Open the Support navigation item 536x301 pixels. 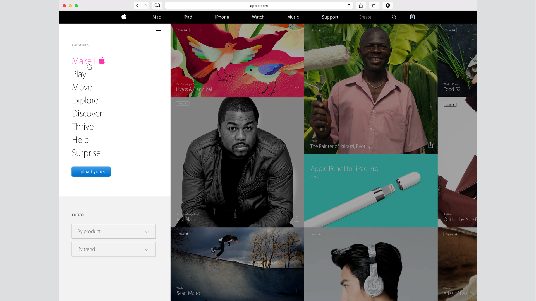(x=330, y=17)
